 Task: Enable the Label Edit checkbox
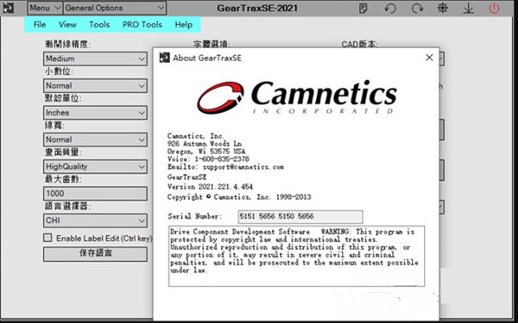point(47,238)
